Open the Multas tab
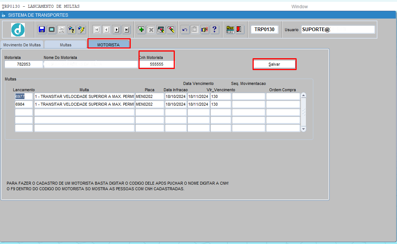Viewport: 397px width, 244px height. [66, 44]
